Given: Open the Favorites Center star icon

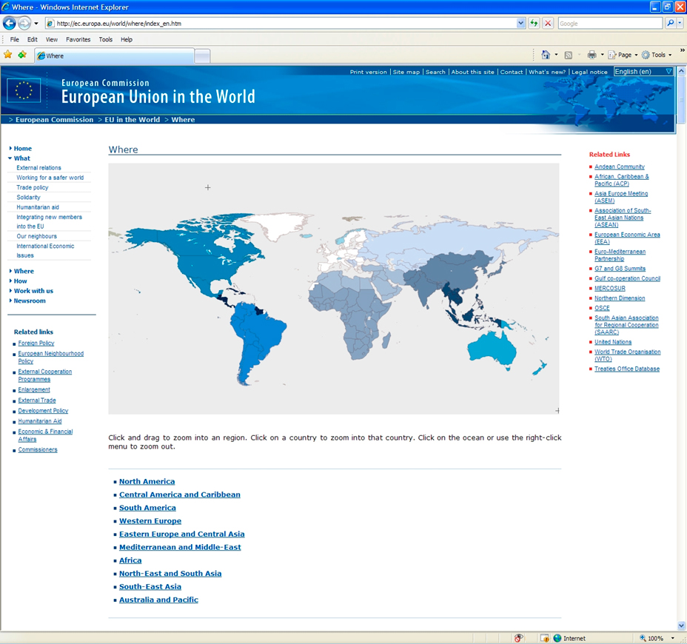Looking at the screenshot, I should pos(8,55).
